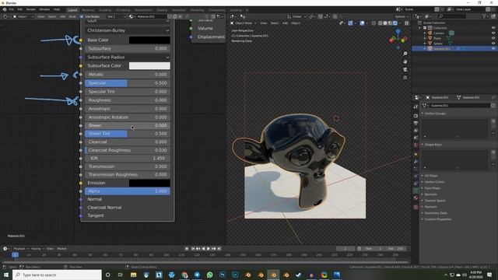
Task: Toggle camera view icon in viewport
Action: point(405,69)
